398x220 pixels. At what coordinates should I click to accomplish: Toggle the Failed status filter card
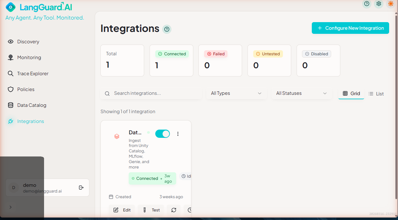tap(220, 60)
